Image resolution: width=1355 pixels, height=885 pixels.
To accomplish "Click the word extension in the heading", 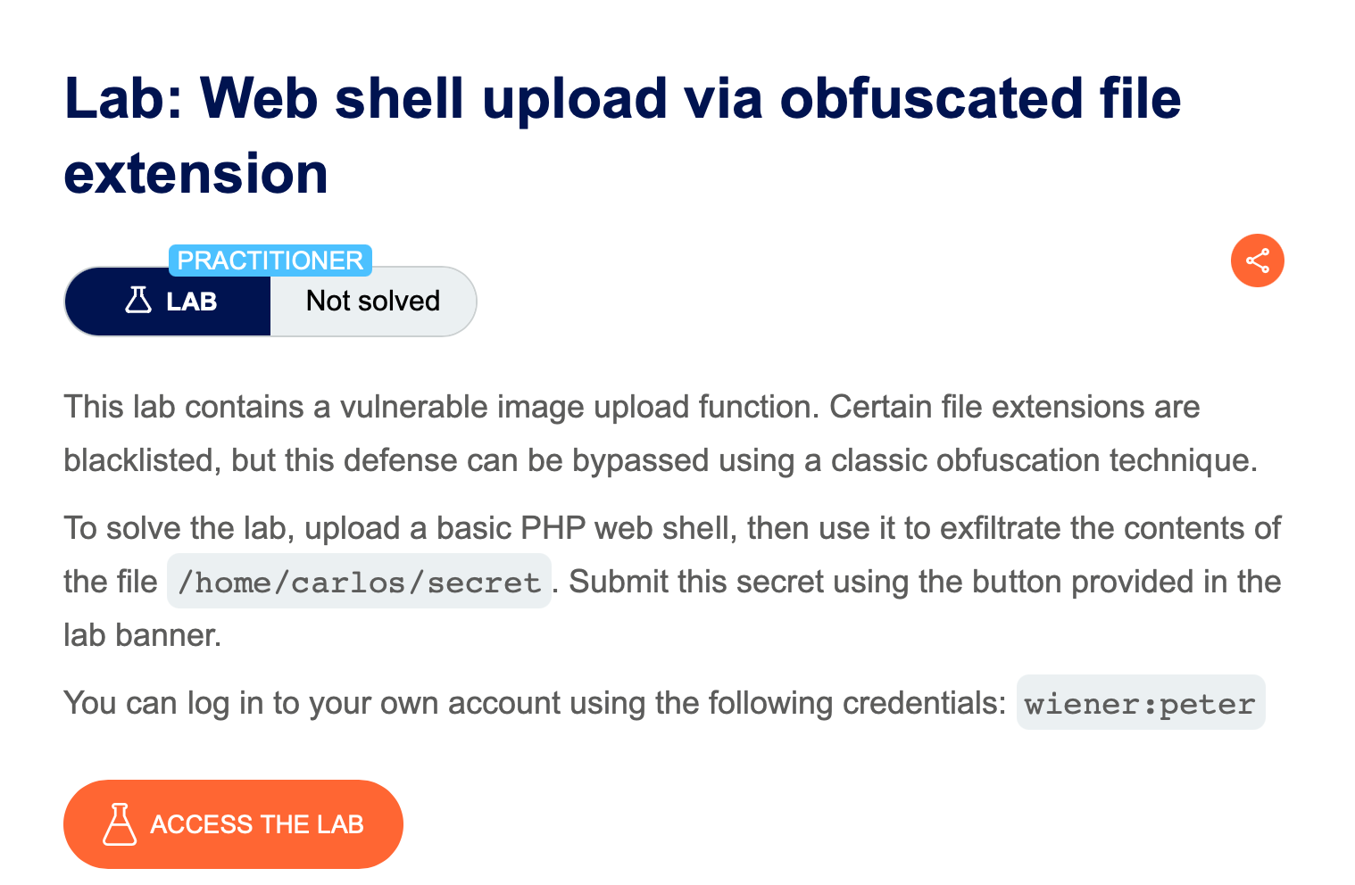I will point(196,173).
